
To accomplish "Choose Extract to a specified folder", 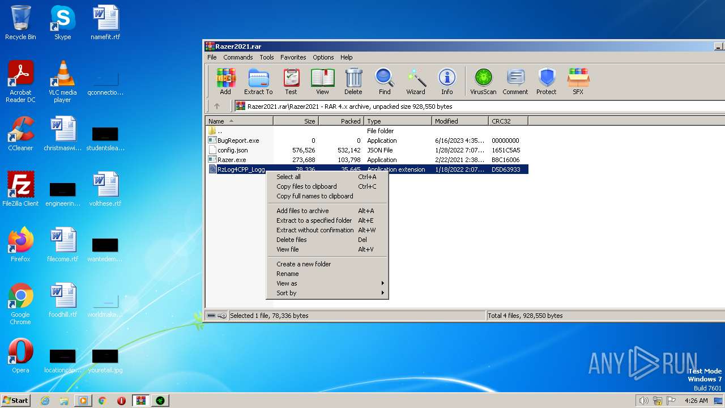I will pos(327,220).
